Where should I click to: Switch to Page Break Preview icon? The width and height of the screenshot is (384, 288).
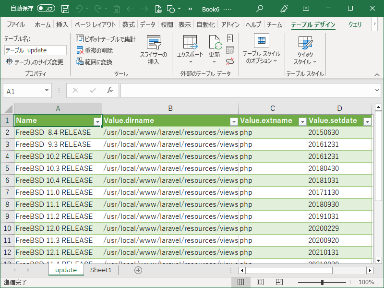[279, 282]
